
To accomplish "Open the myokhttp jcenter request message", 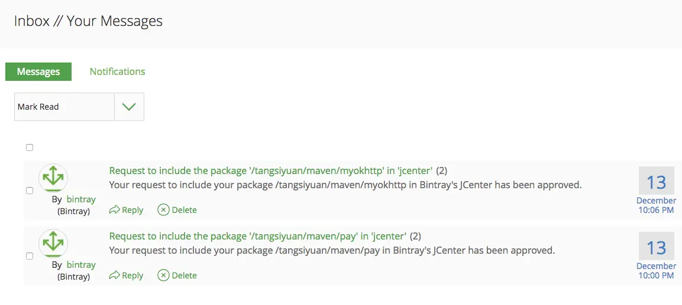I will [271, 171].
